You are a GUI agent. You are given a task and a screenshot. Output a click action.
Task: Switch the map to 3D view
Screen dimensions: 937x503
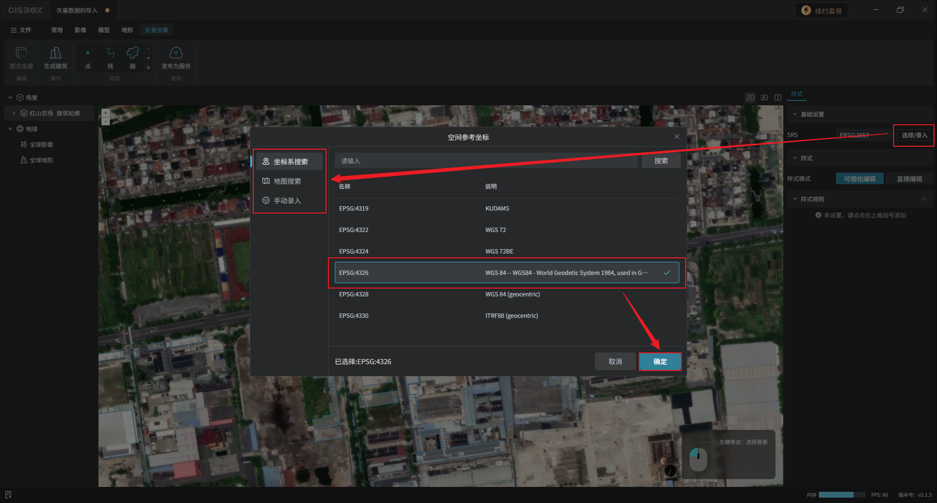764,97
